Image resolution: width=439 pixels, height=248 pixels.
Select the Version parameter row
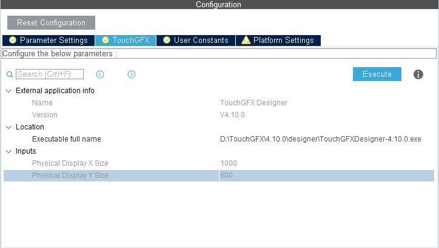(x=219, y=115)
